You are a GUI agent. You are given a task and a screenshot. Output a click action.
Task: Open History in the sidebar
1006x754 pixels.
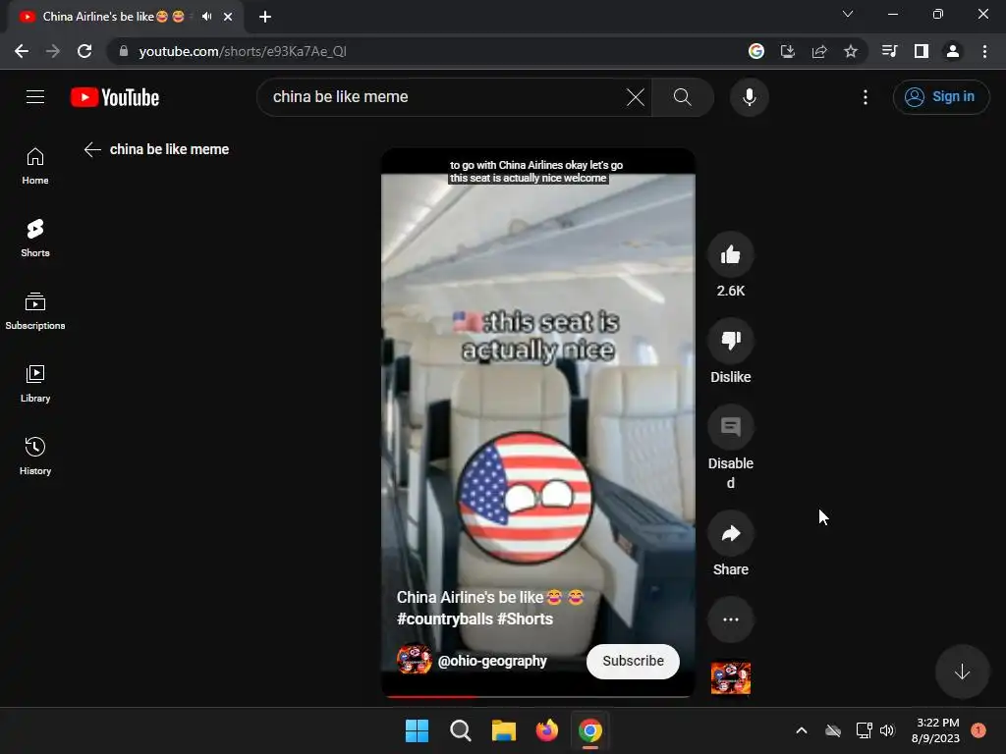[x=35, y=456]
